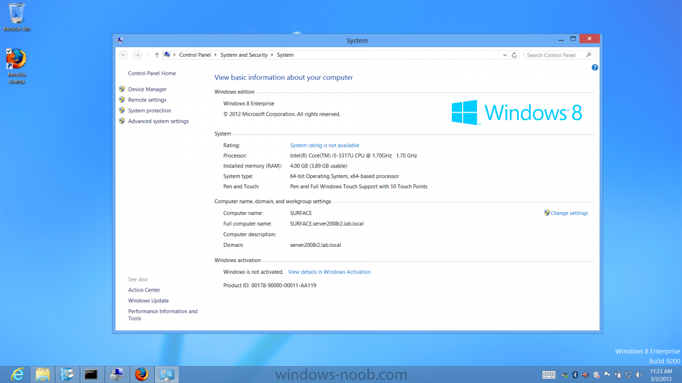Click the Safely Remove Hardware tray icon
Image resolution: width=682 pixels, height=383 pixels.
pyautogui.click(x=564, y=375)
